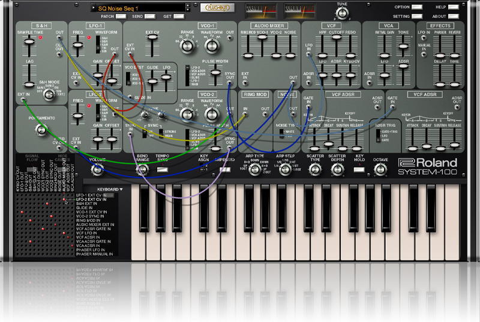
Task: Click the PLUG-OUT button
Action: (217, 8)
